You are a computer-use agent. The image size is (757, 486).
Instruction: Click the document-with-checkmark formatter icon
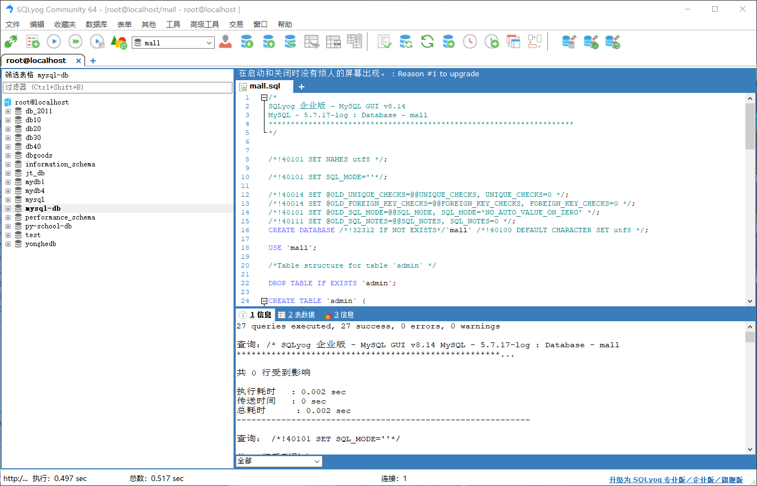384,41
